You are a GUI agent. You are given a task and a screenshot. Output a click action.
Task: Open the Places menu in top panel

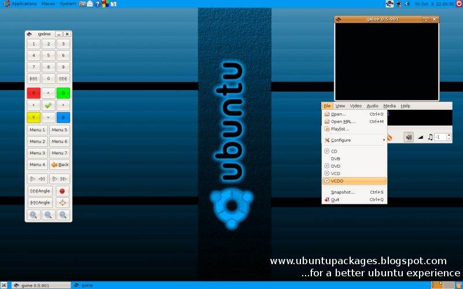[48, 4]
